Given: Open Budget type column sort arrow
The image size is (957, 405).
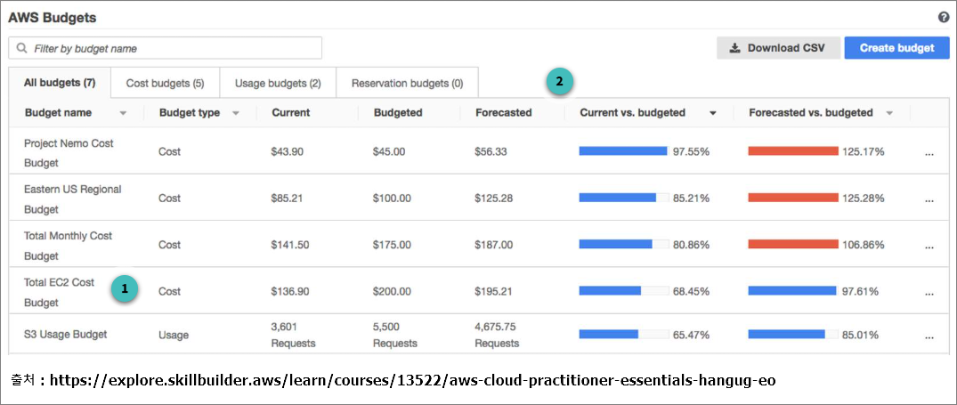Looking at the screenshot, I should [x=236, y=113].
